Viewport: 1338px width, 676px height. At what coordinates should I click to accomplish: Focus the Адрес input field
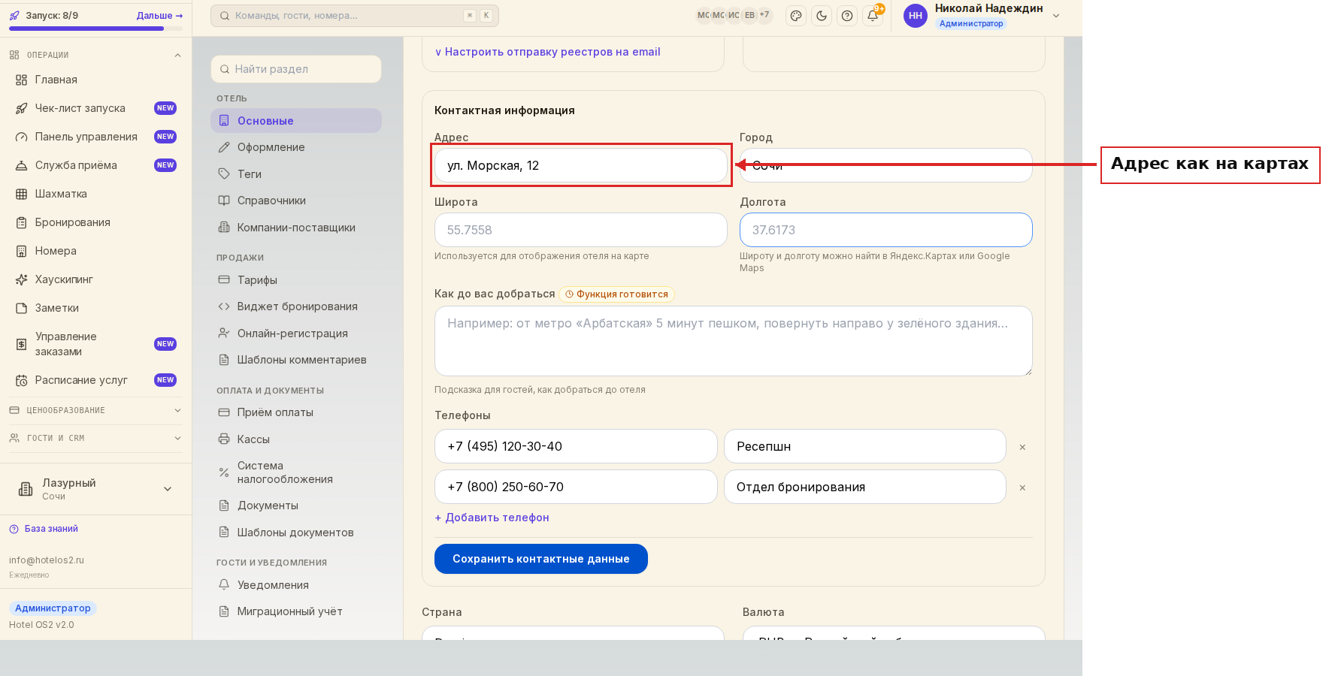[581, 165]
